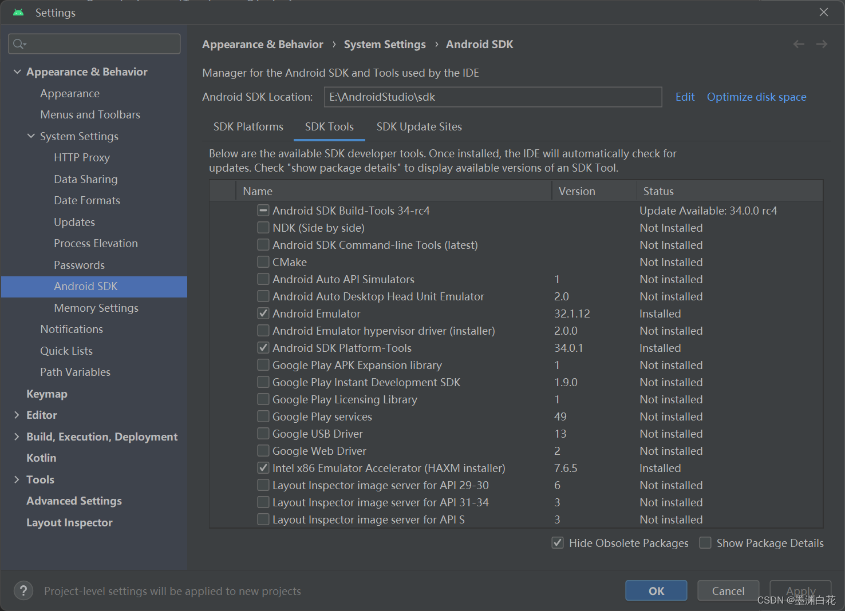Click the help question mark icon
The image size is (845, 611).
click(23, 590)
